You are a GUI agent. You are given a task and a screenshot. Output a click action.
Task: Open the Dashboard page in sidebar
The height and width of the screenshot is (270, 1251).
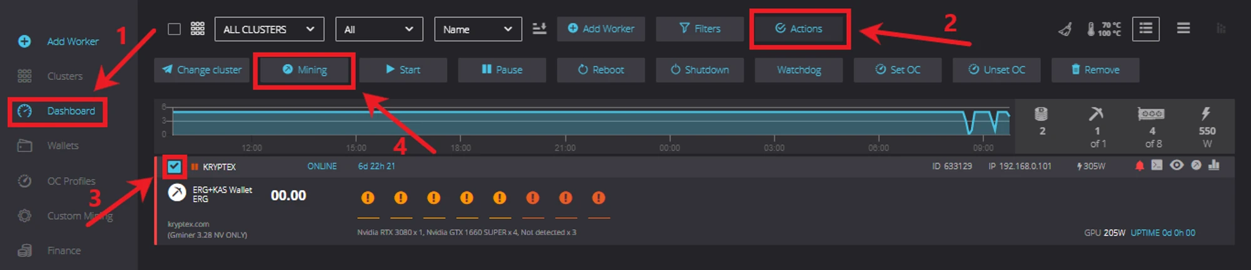tap(70, 111)
